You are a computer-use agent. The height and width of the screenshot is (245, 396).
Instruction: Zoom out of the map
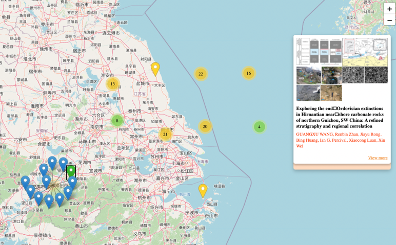[x=389, y=20]
